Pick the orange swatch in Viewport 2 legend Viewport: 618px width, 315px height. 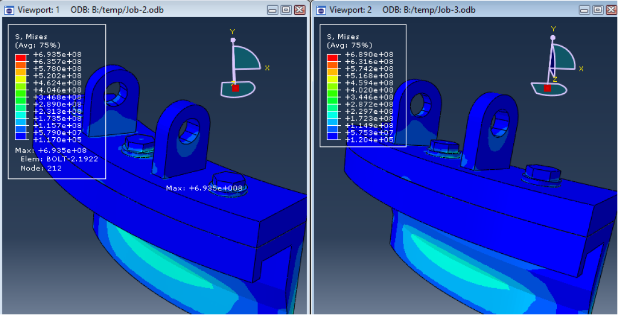pyautogui.click(x=332, y=65)
